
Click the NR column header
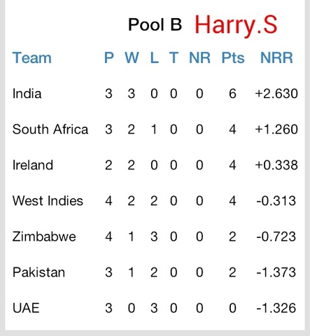point(199,57)
